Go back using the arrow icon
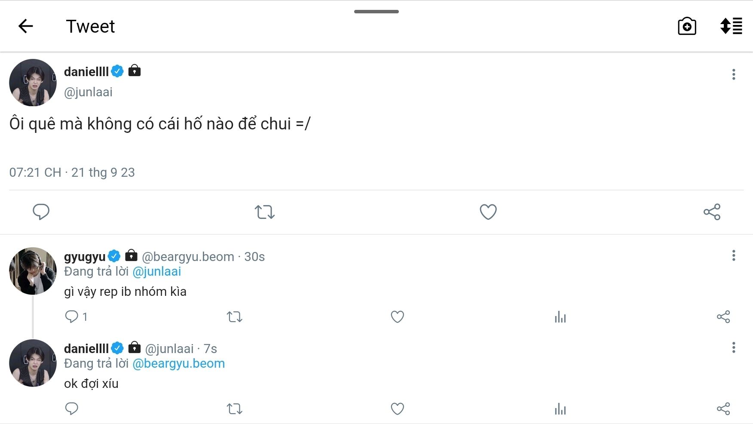Image resolution: width=753 pixels, height=424 pixels. (26, 26)
